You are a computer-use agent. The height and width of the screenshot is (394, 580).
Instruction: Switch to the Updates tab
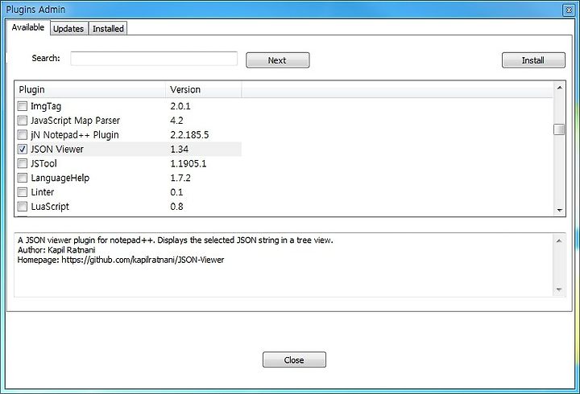click(x=68, y=28)
